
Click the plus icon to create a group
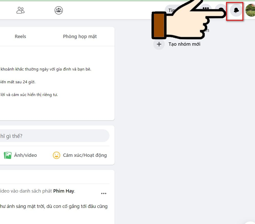point(159,44)
